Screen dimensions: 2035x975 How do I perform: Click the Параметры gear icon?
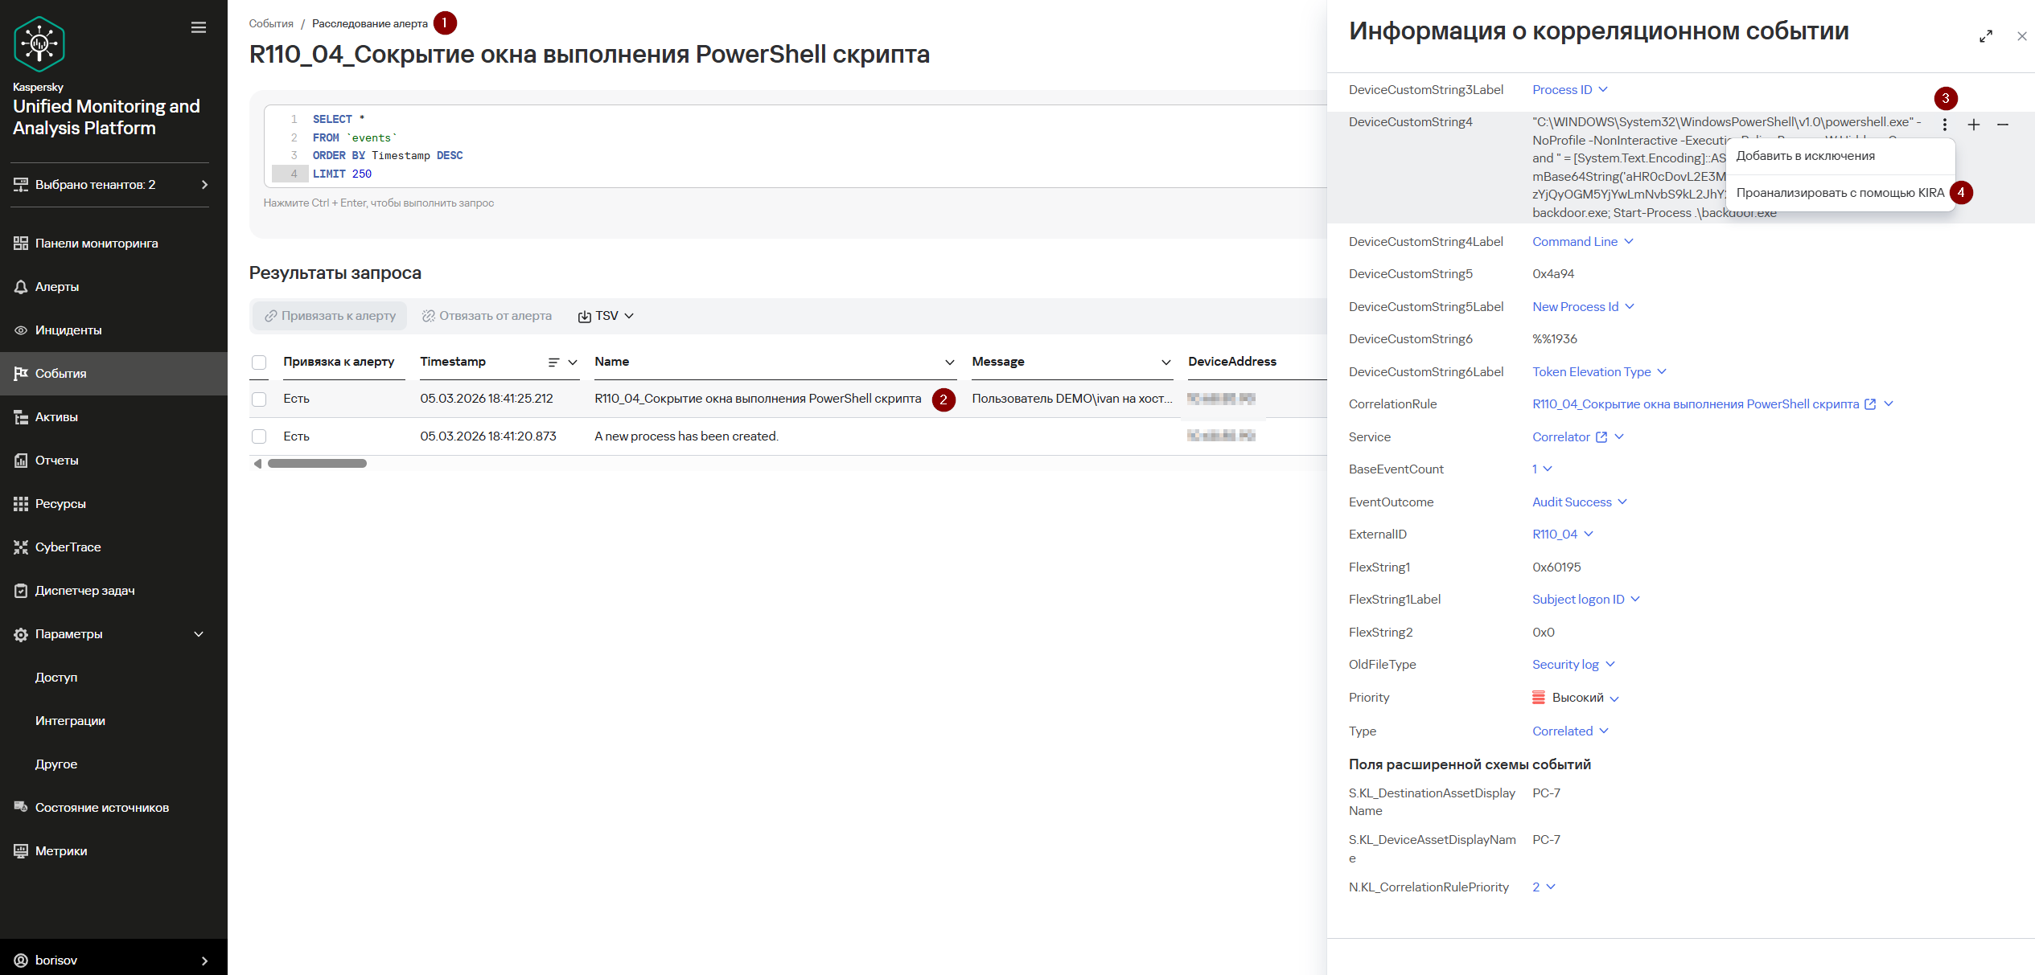coord(21,634)
